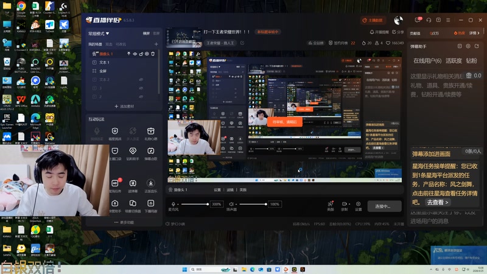Open messages icon with red badge
This screenshot has width=487, height=274.
pyautogui.click(x=418, y=20)
